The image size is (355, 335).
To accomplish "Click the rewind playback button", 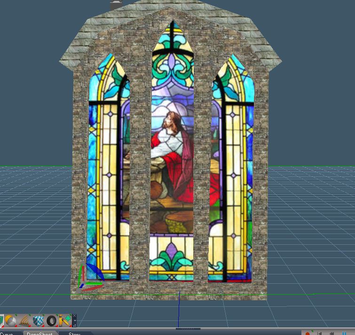I will pyautogui.click(x=332, y=334).
